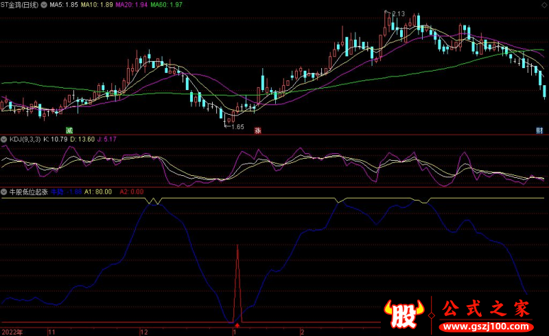This screenshot has height=336, width=549.
Task: Click the A1: 80.00 value
Action: tap(98, 192)
